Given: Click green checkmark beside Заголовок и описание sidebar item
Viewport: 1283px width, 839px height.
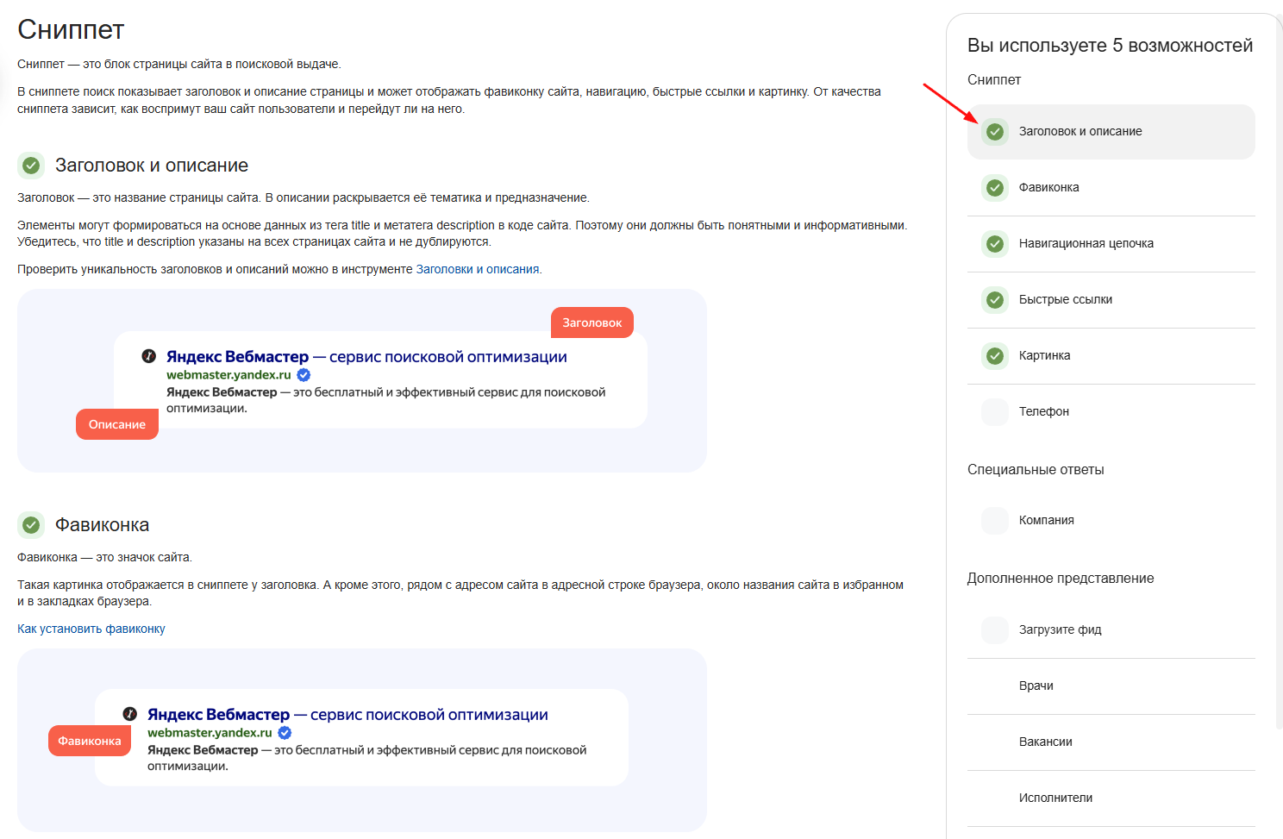Looking at the screenshot, I should (x=995, y=132).
